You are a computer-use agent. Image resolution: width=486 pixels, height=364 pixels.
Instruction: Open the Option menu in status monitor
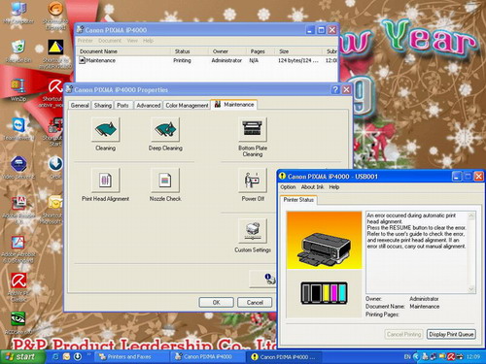point(288,187)
